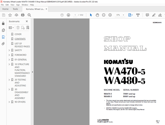
Task: Select the Komatsu Wheel Lo... document tab
Action: coord(35,9)
